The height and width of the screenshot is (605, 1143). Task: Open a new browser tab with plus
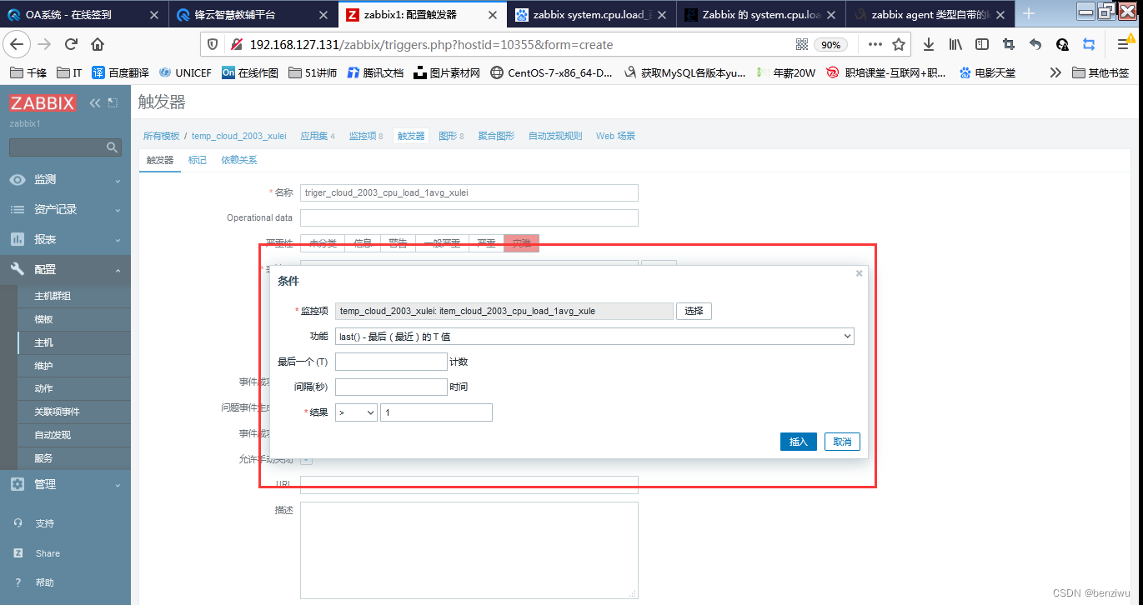1030,13
